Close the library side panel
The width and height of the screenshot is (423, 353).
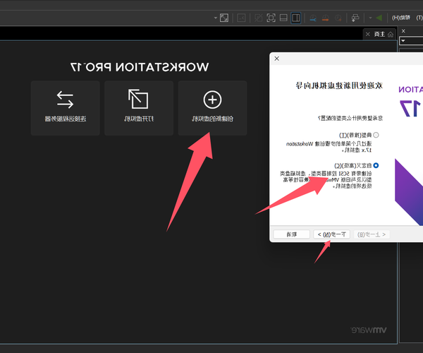click(403, 31)
